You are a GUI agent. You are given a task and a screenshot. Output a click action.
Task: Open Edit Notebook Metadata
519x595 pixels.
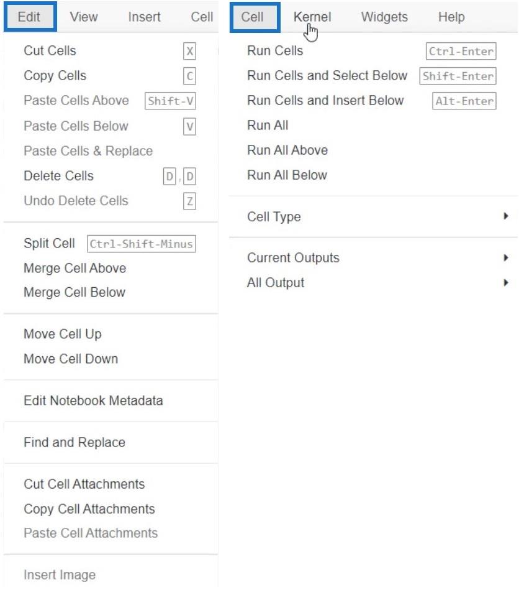point(111,401)
